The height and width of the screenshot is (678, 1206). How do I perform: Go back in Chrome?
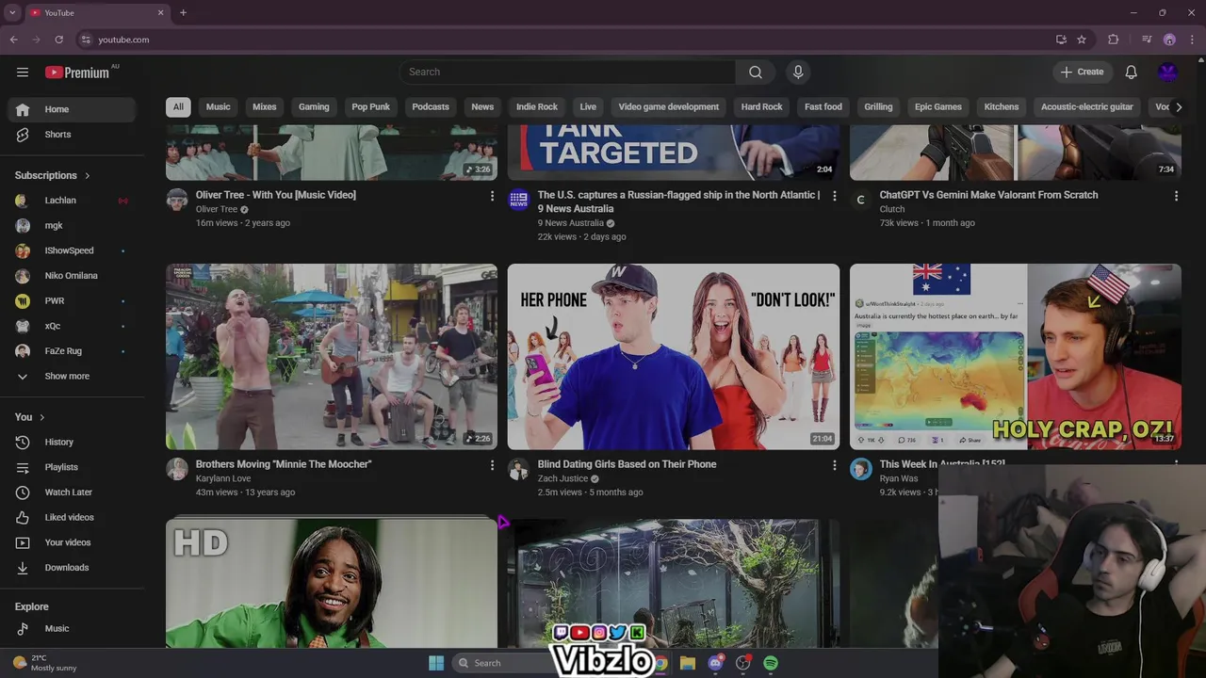click(13, 40)
